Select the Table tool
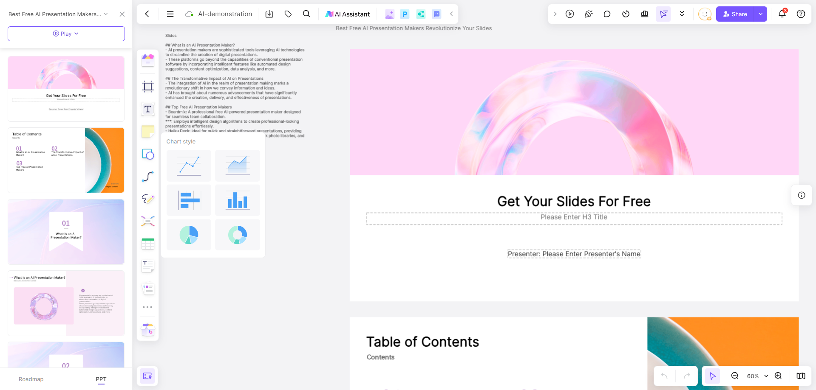816x390 pixels. click(x=148, y=244)
